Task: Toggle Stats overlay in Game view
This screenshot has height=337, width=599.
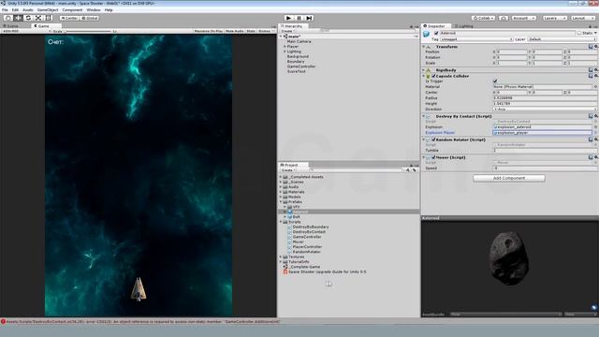Action: pos(251,31)
